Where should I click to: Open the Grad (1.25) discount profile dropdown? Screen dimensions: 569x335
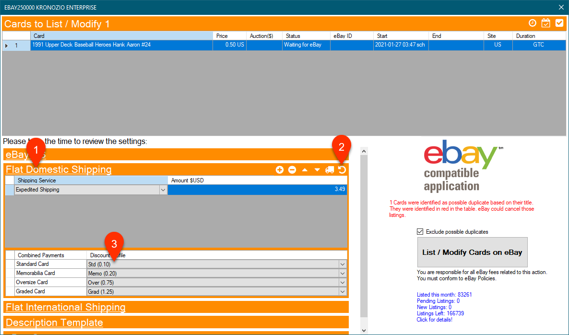pos(342,291)
